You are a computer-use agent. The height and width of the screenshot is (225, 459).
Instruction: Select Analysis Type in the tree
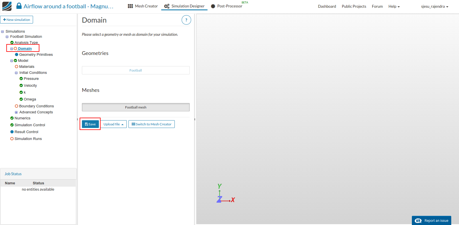26,43
